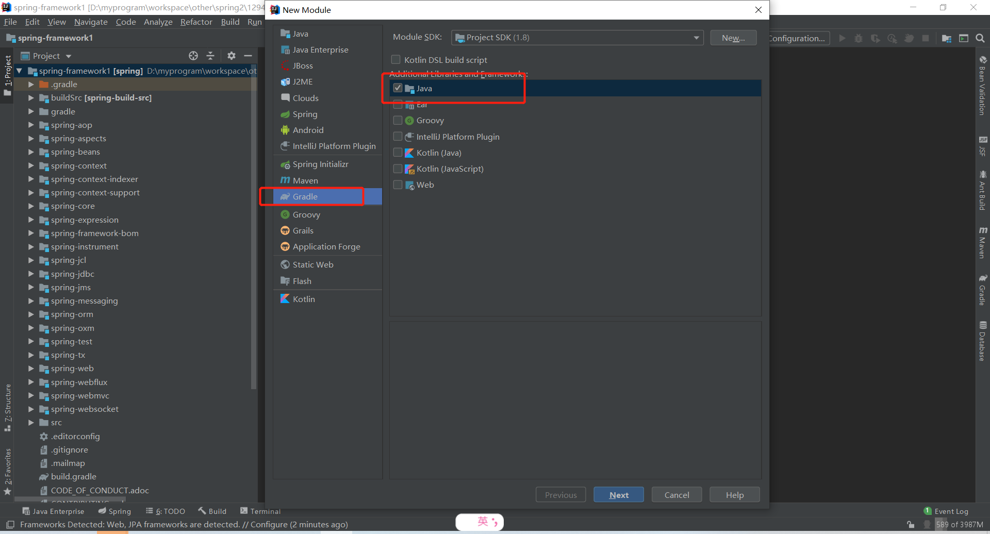Click the Debug bug icon in toolbar

pyautogui.click(x=859, y=38)
